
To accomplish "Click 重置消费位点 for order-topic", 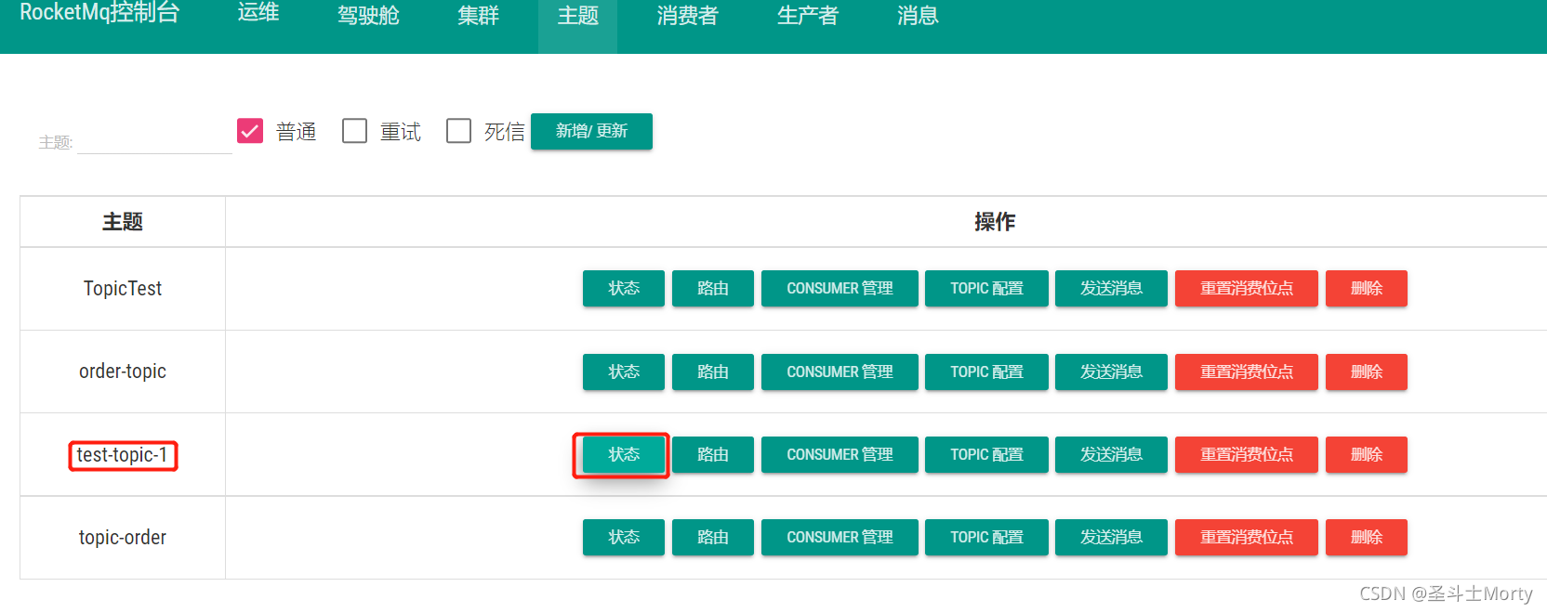I will (1247, 372).
